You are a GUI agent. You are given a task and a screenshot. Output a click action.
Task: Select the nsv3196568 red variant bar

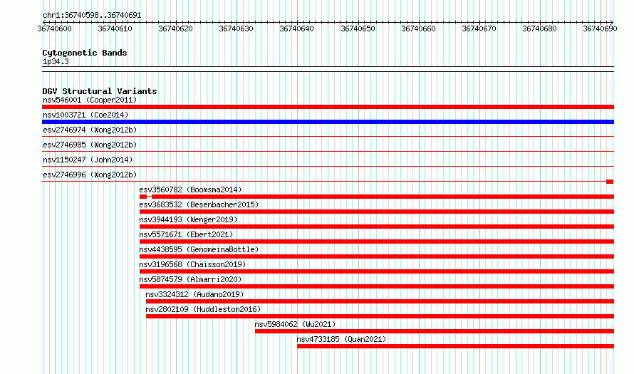pos(377,271)
